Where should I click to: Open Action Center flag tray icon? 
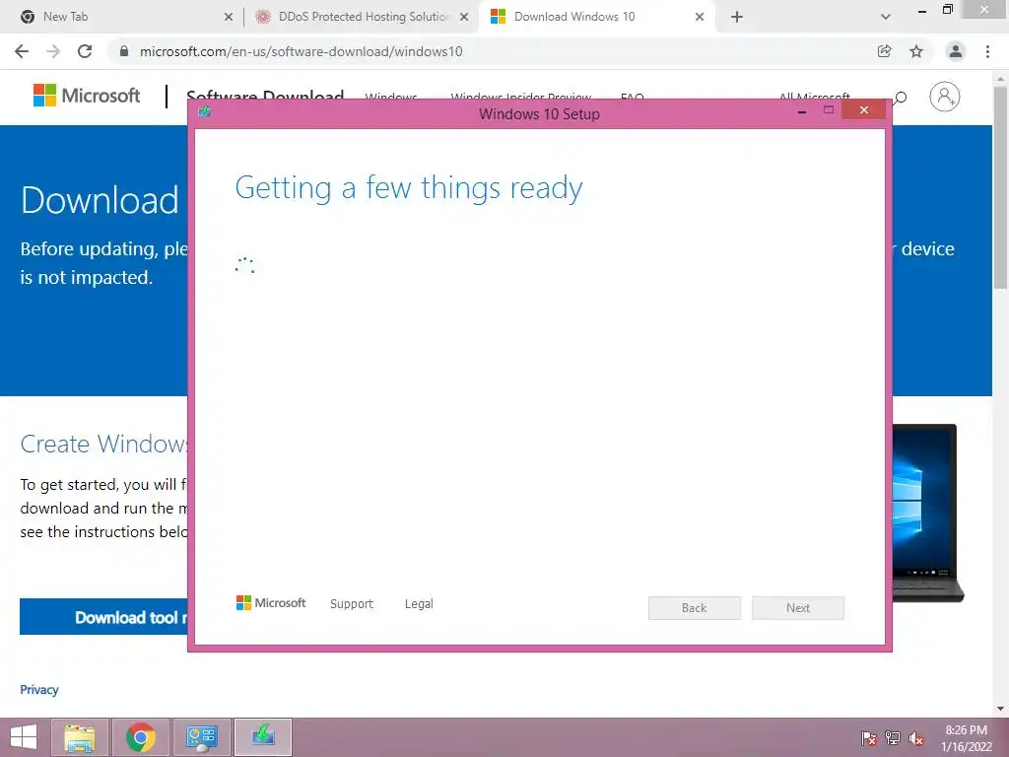pos(869,738)
